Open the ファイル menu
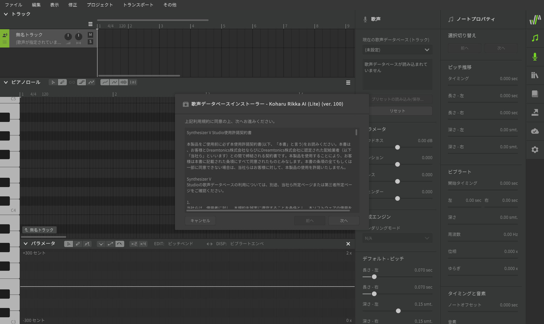544x324 pixels. (x=13, y=5)
